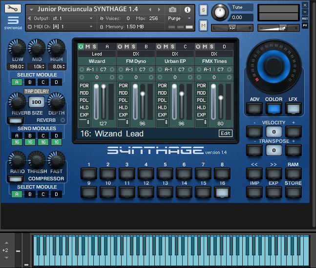Select preset slot 8

(x=222, y=173)
